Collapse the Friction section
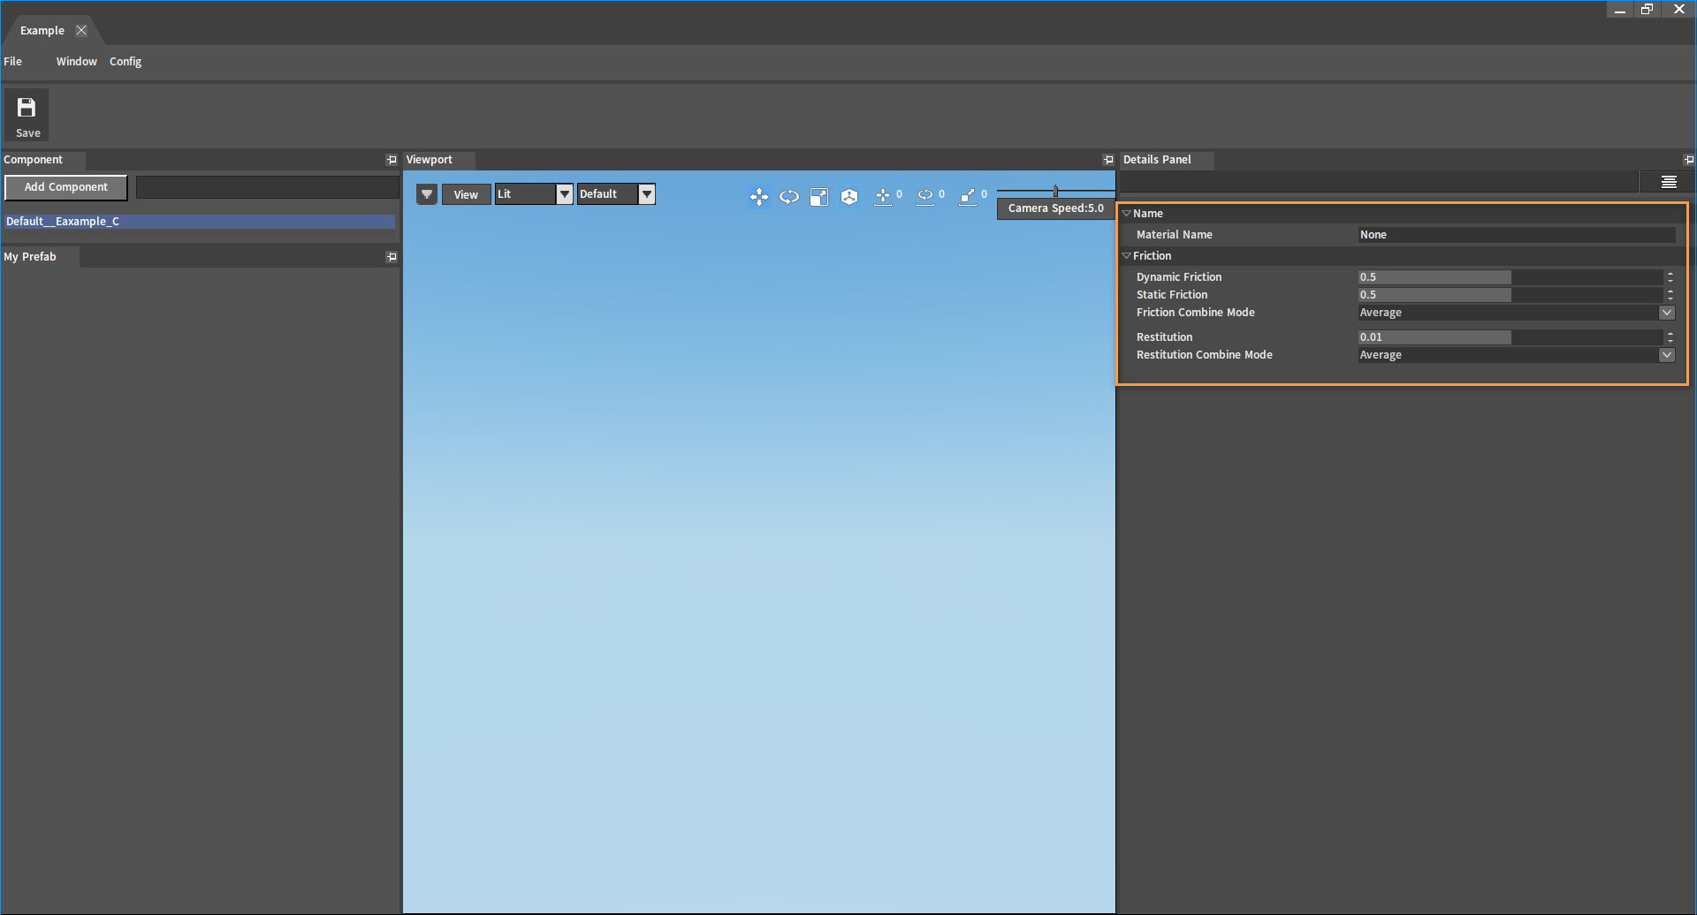Image resolution: width=1697 pixels, height=915 pixels. [x=1127, y=256]
